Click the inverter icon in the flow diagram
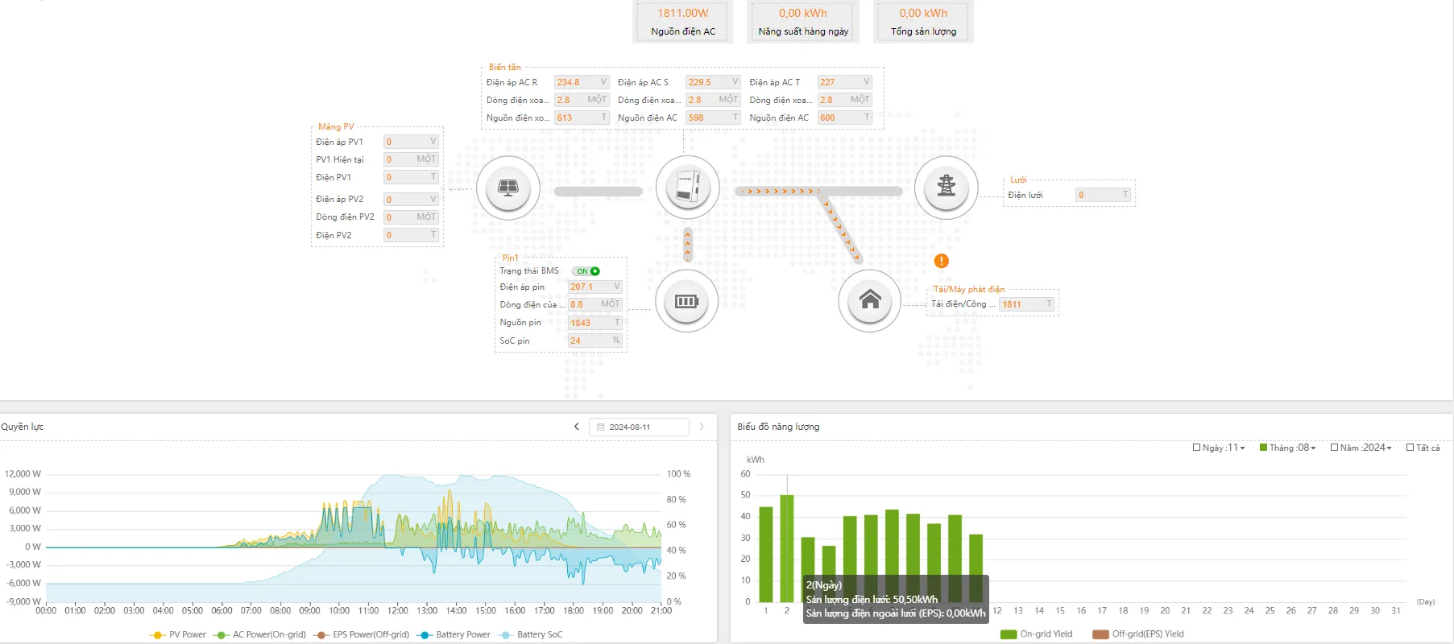Screen dimensions: 1454x644 click(x=687, y=188)
